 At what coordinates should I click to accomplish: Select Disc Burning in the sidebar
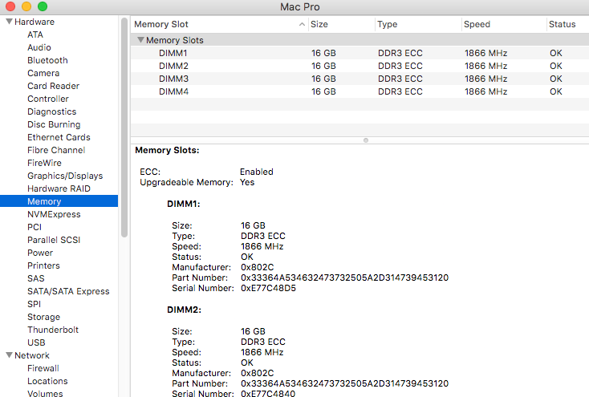point(54,124)
